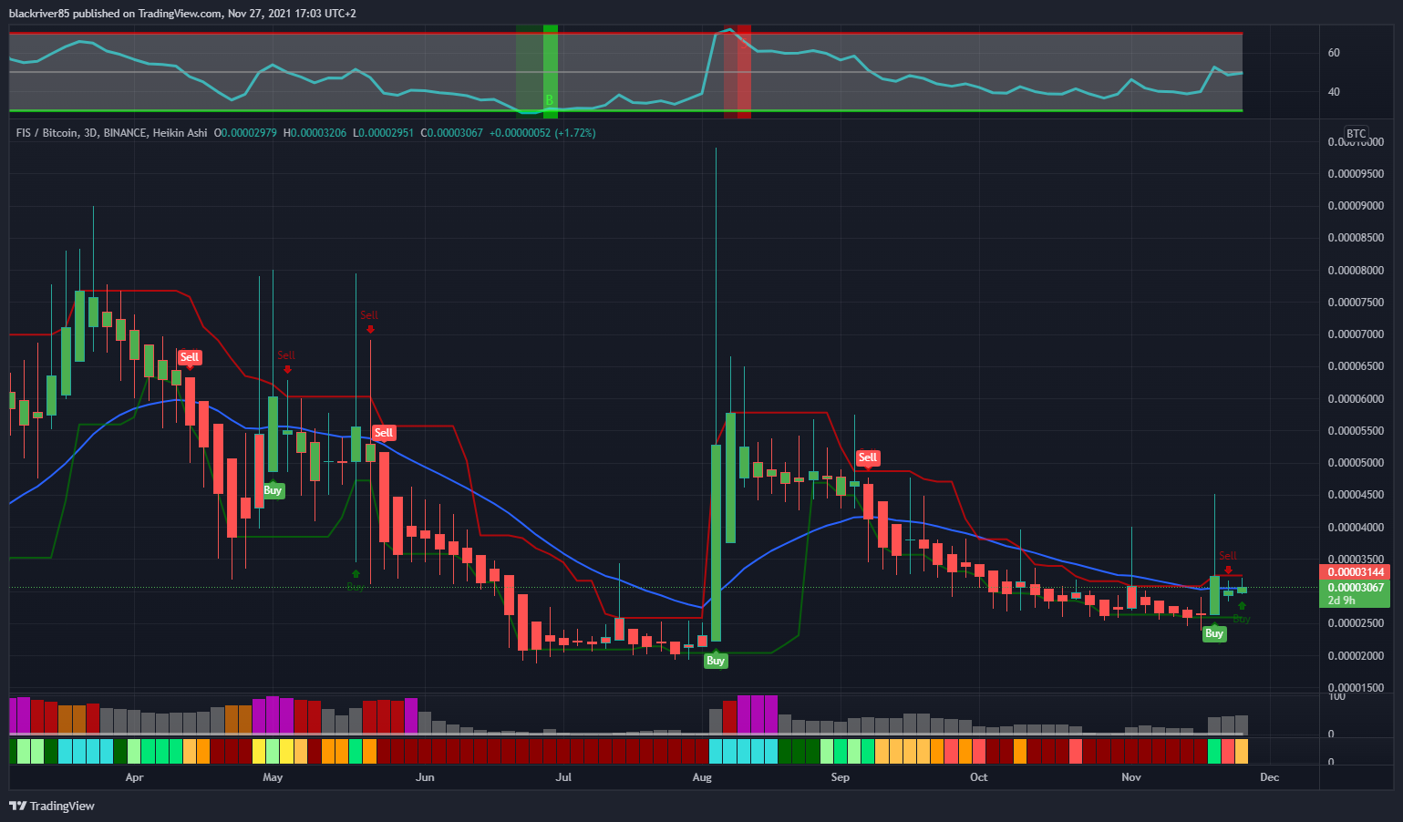The image size is (1403, 822).
Task: Click the Jul label on the time axis
Action: 563,777
